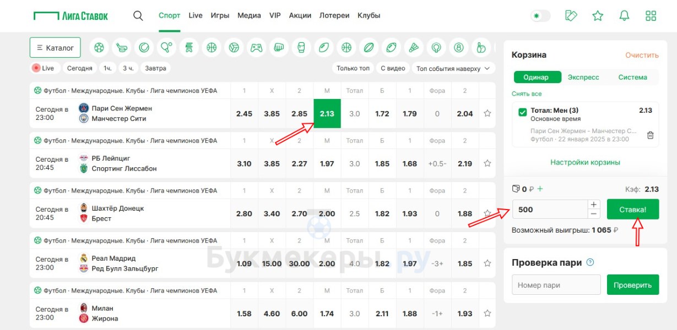Click the Проверить button

(x=633, y=285)
